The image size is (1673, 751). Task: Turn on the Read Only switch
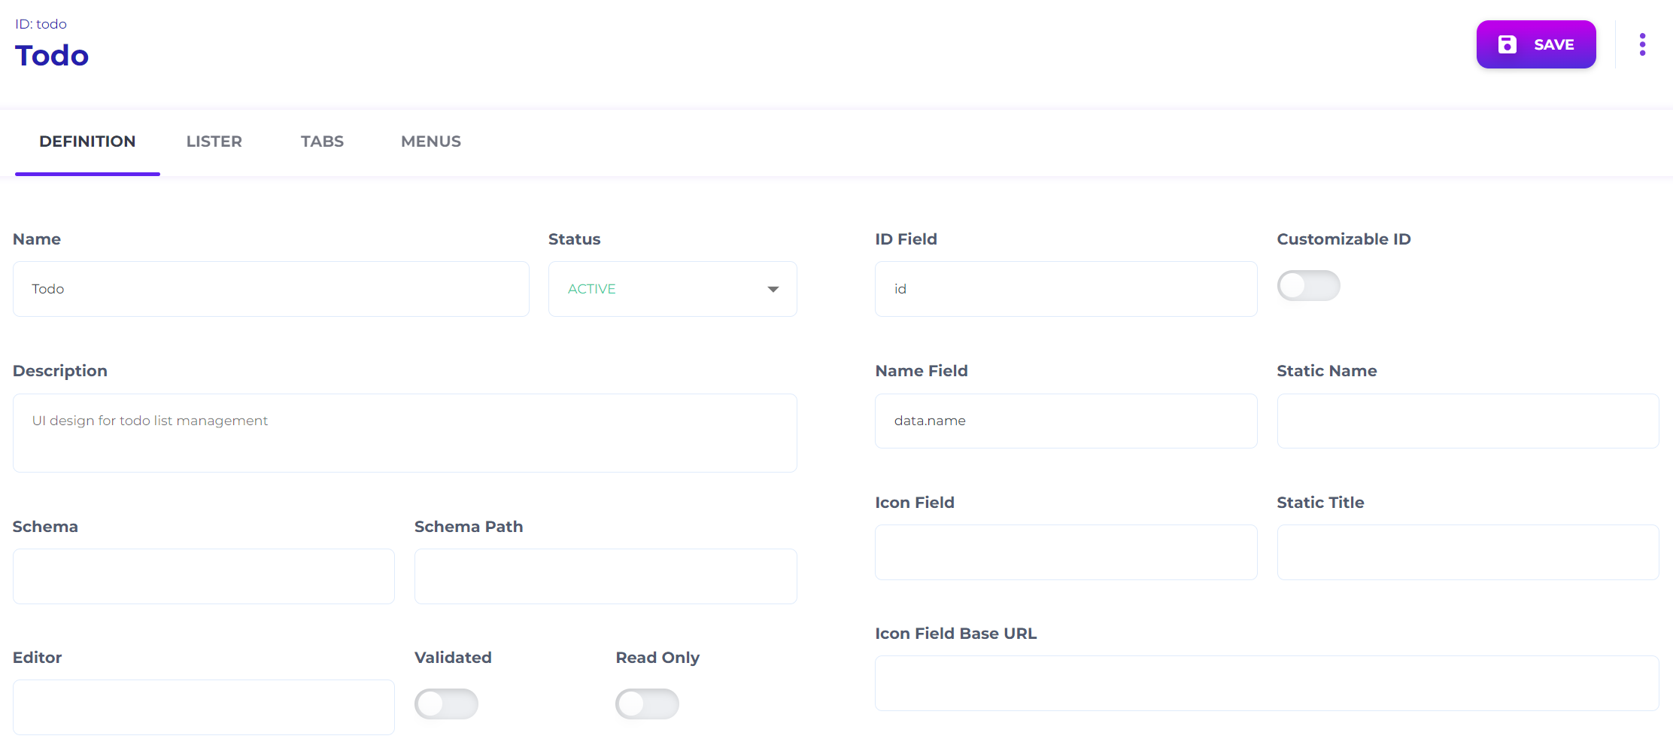647,704
